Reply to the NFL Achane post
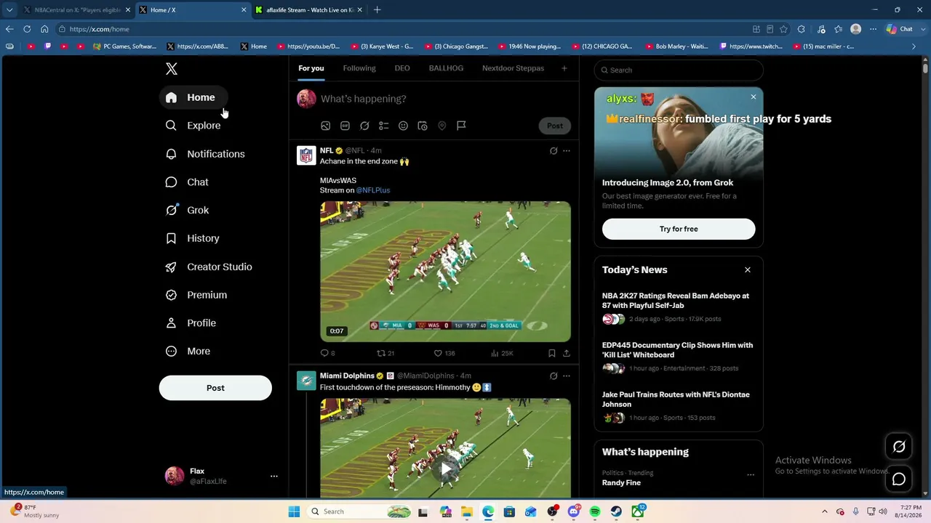 (x=328, y=353)
